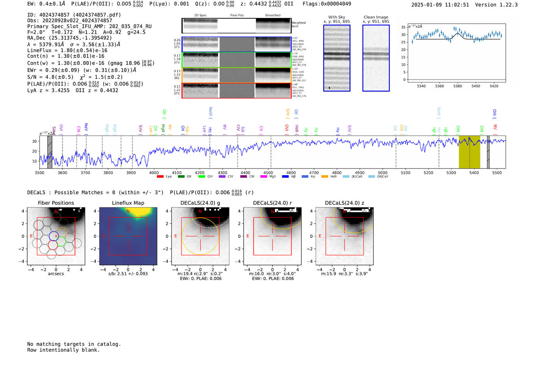Select the Primary Spec_Slot_IFU_AMP line
This screenshot has height=371, width=545.
click(90, 26)
